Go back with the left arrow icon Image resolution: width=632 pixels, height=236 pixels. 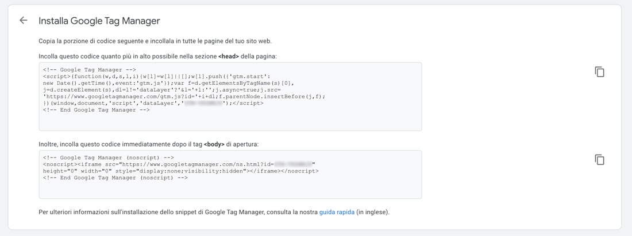[24, 21]
